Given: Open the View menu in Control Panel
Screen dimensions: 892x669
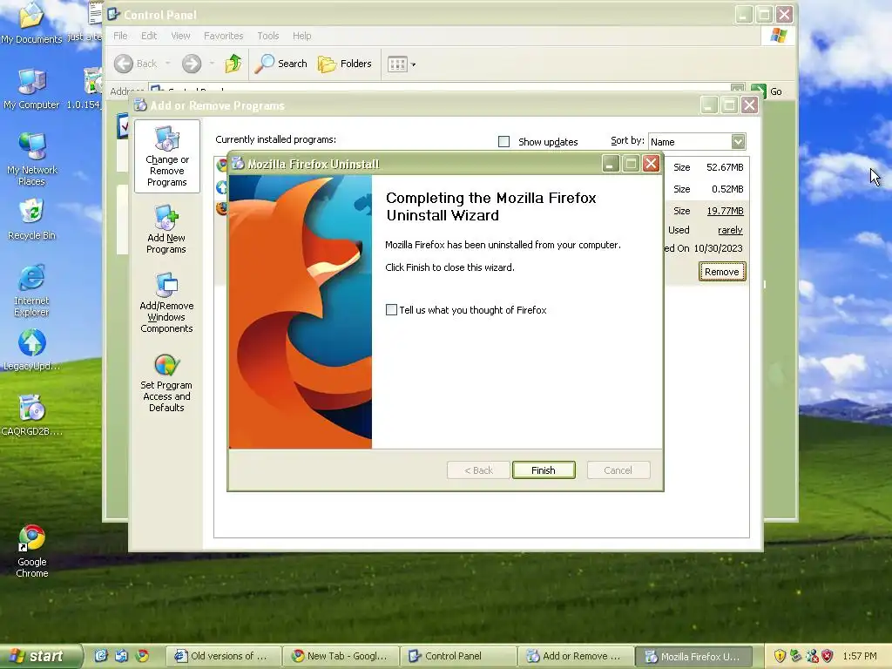Looking at the screenshot, I should (x=181, y=35).
